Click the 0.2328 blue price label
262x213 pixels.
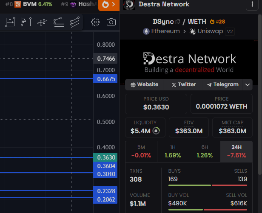click(x=105, y=191)
